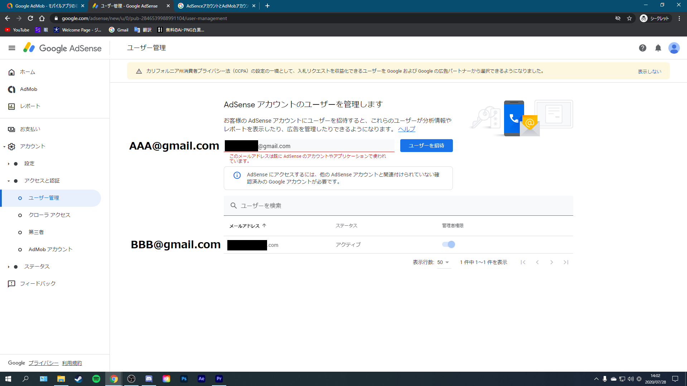Viewport: 687px width, 386px height.
Task: Select ユーザー管理 in sidebar
Action: point(51,198)
